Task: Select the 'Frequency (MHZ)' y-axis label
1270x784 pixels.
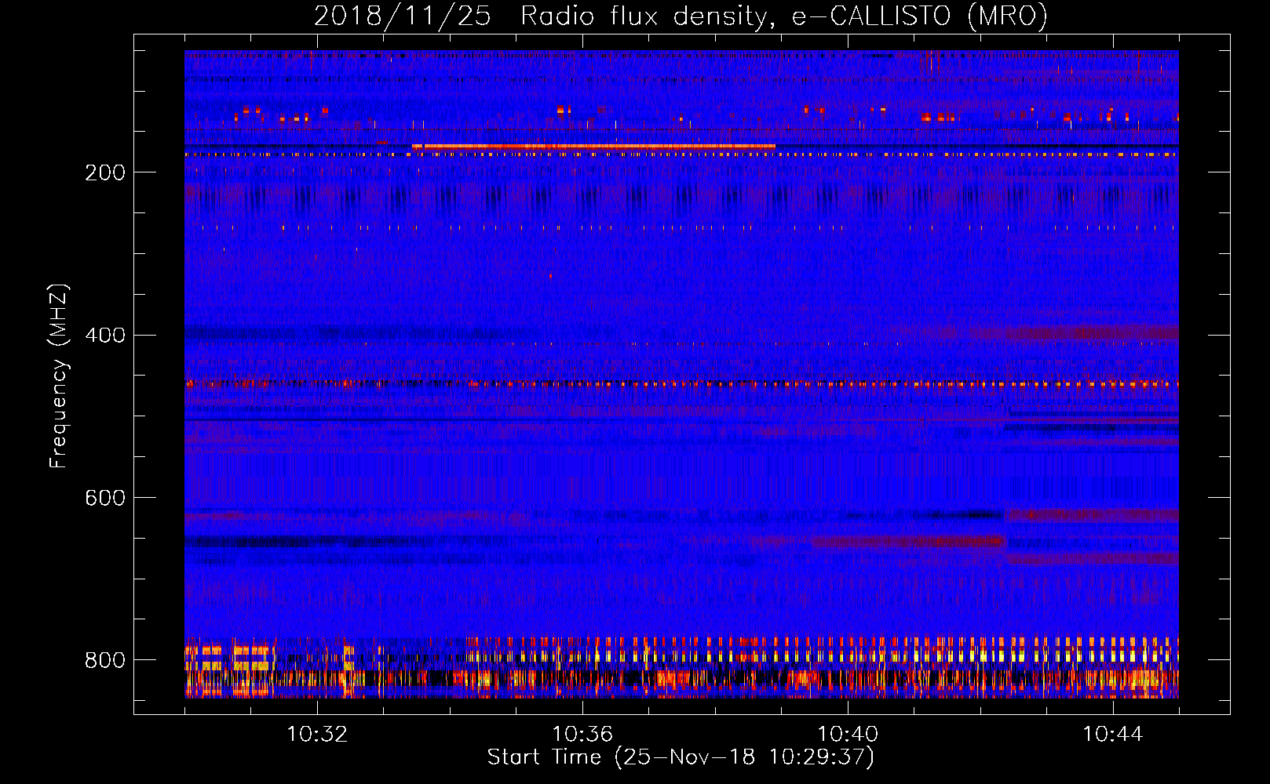Action: click(x=58, y=376)
